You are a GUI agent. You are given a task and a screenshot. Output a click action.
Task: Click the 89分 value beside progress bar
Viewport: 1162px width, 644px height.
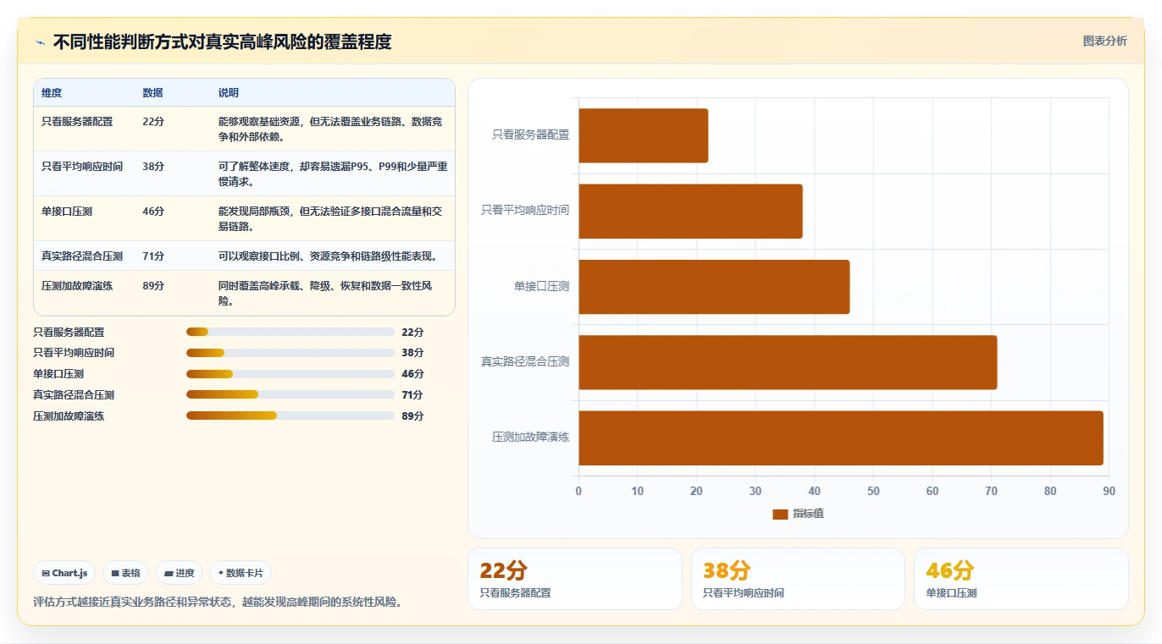coord(412,416)
